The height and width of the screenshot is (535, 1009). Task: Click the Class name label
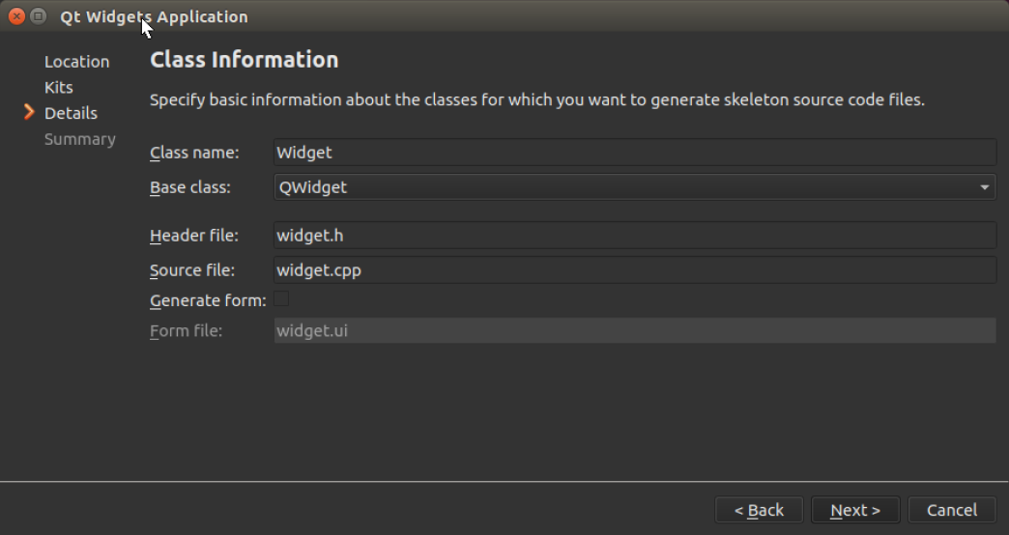tap(194, 153)
